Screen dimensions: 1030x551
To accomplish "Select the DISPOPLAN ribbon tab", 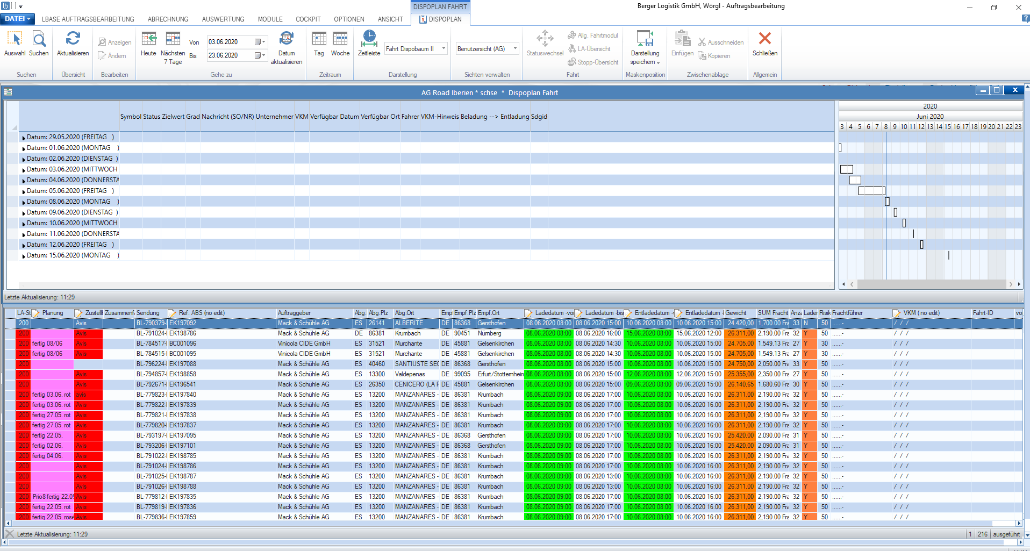I will [440, 19].
